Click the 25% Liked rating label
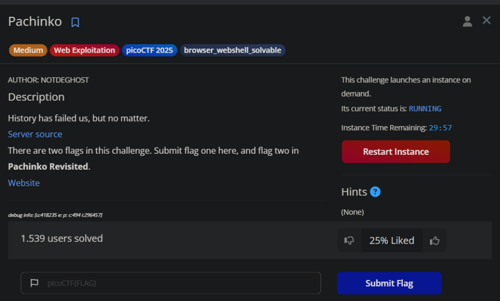This screenshot has width=500, height=301. coord(392,241)
